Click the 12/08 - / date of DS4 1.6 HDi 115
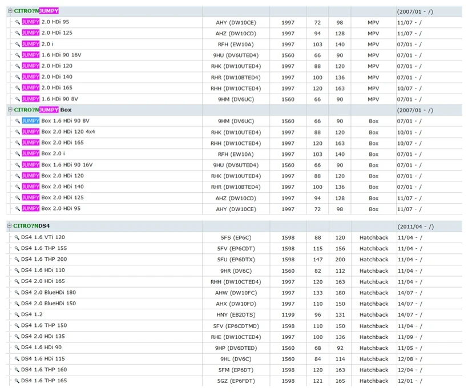The width and height of the screenshot is (468, 392). click(x=410, y=359)
